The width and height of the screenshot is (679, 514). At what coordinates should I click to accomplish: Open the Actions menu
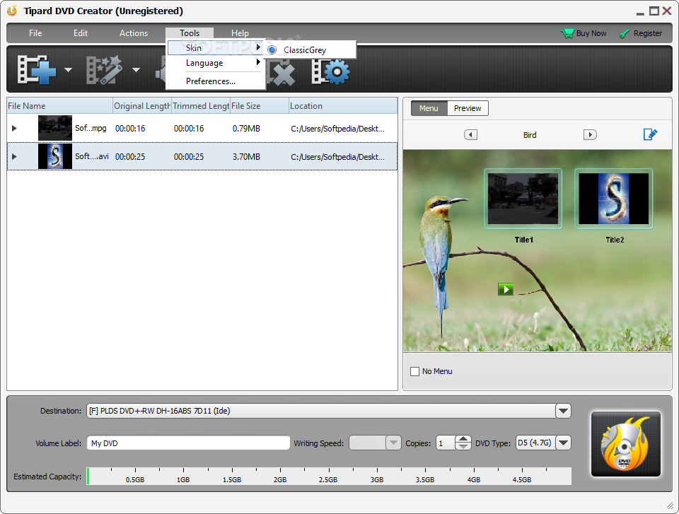(134, 33)
